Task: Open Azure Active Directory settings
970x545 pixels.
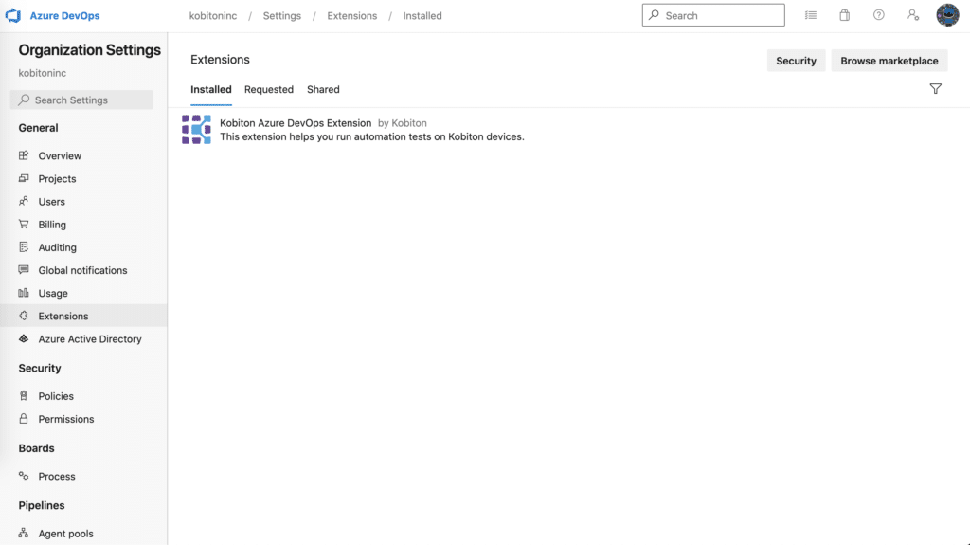Action: (90, 338)
